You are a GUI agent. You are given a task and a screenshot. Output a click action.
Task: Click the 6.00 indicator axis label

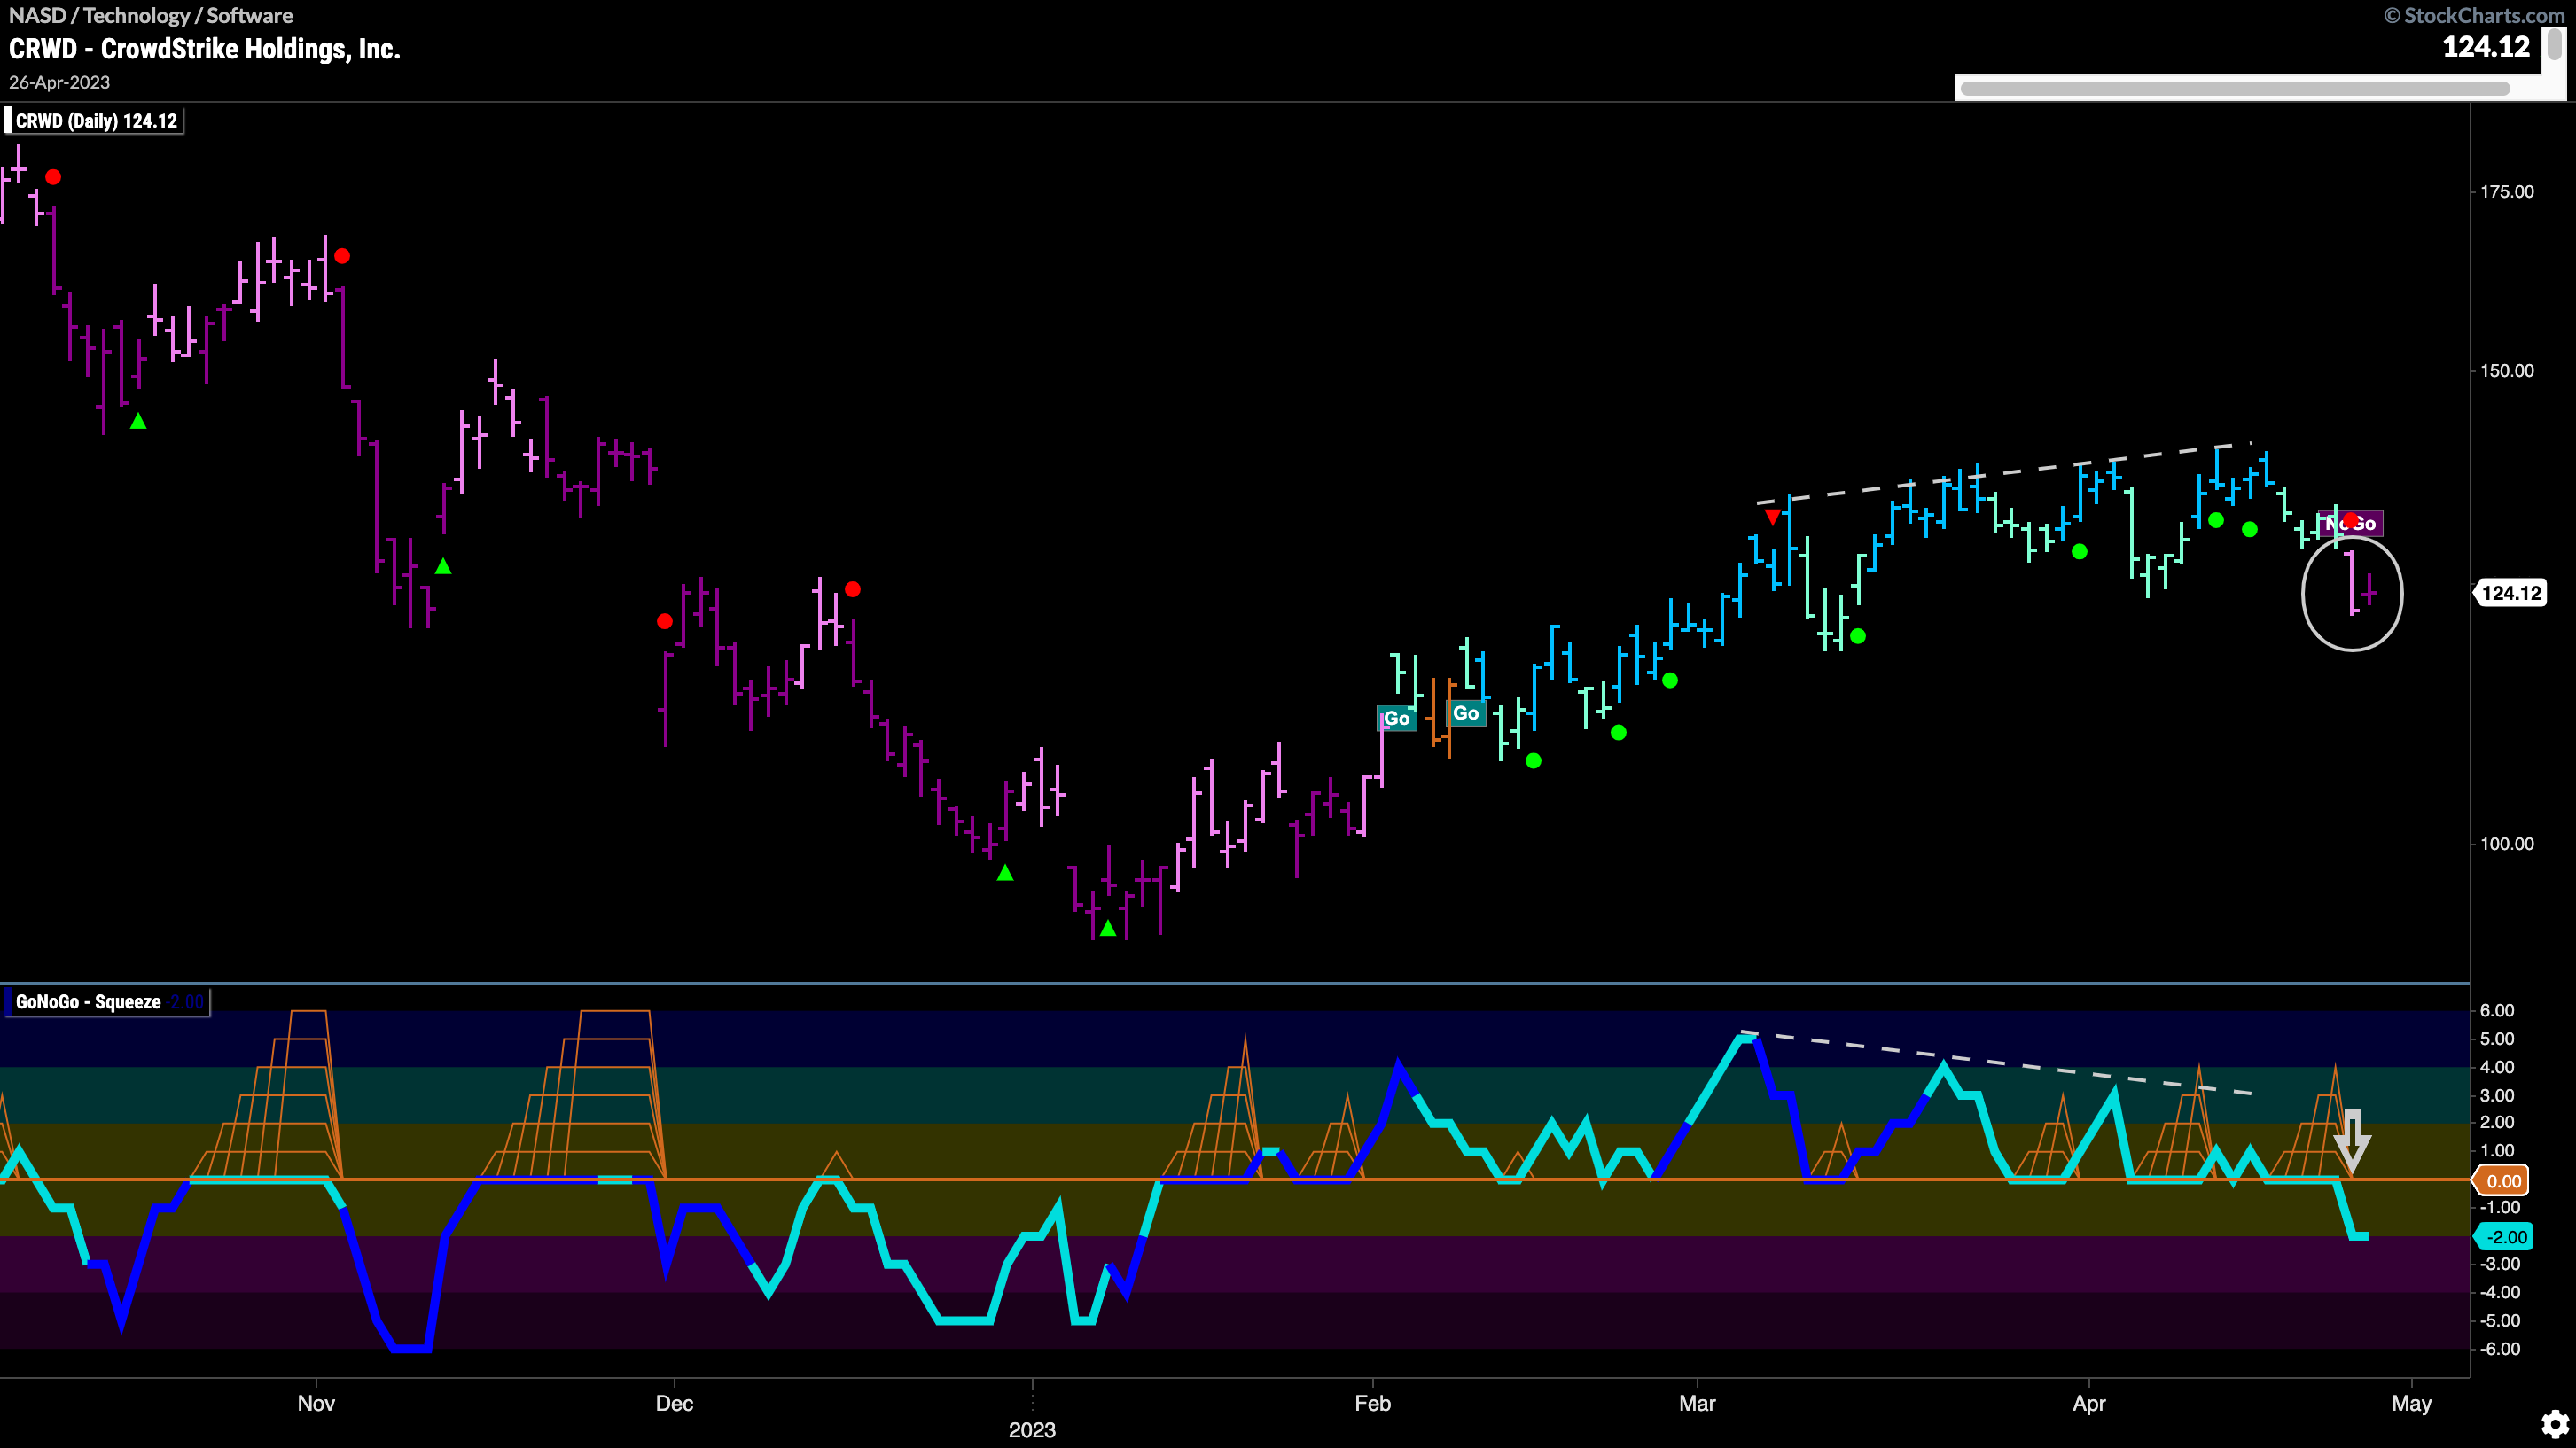tap(2497, 1010)
